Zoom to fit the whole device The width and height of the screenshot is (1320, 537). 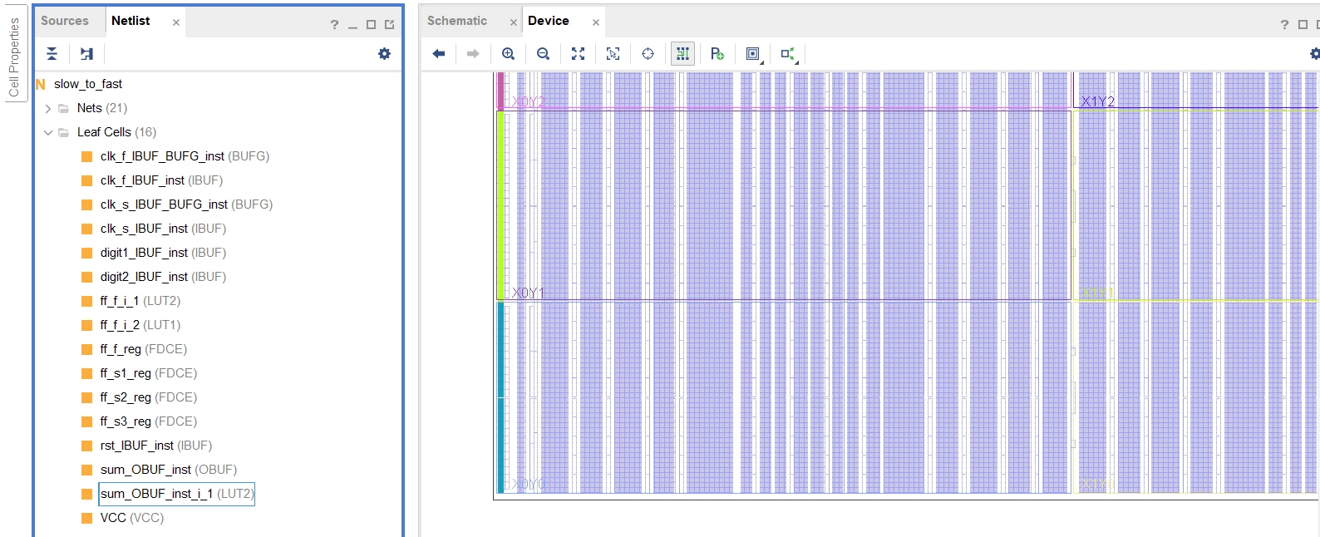point(578,54)
